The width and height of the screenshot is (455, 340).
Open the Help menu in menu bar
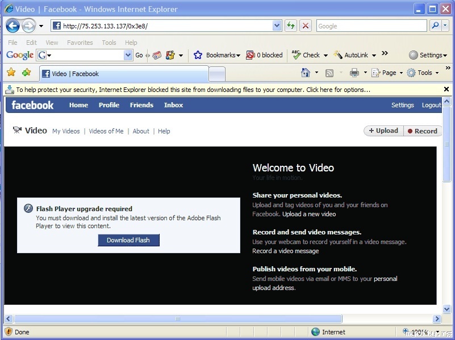[x=131, y=43]
